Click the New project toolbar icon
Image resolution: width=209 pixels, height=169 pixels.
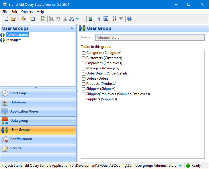click(x=7, y=19)
